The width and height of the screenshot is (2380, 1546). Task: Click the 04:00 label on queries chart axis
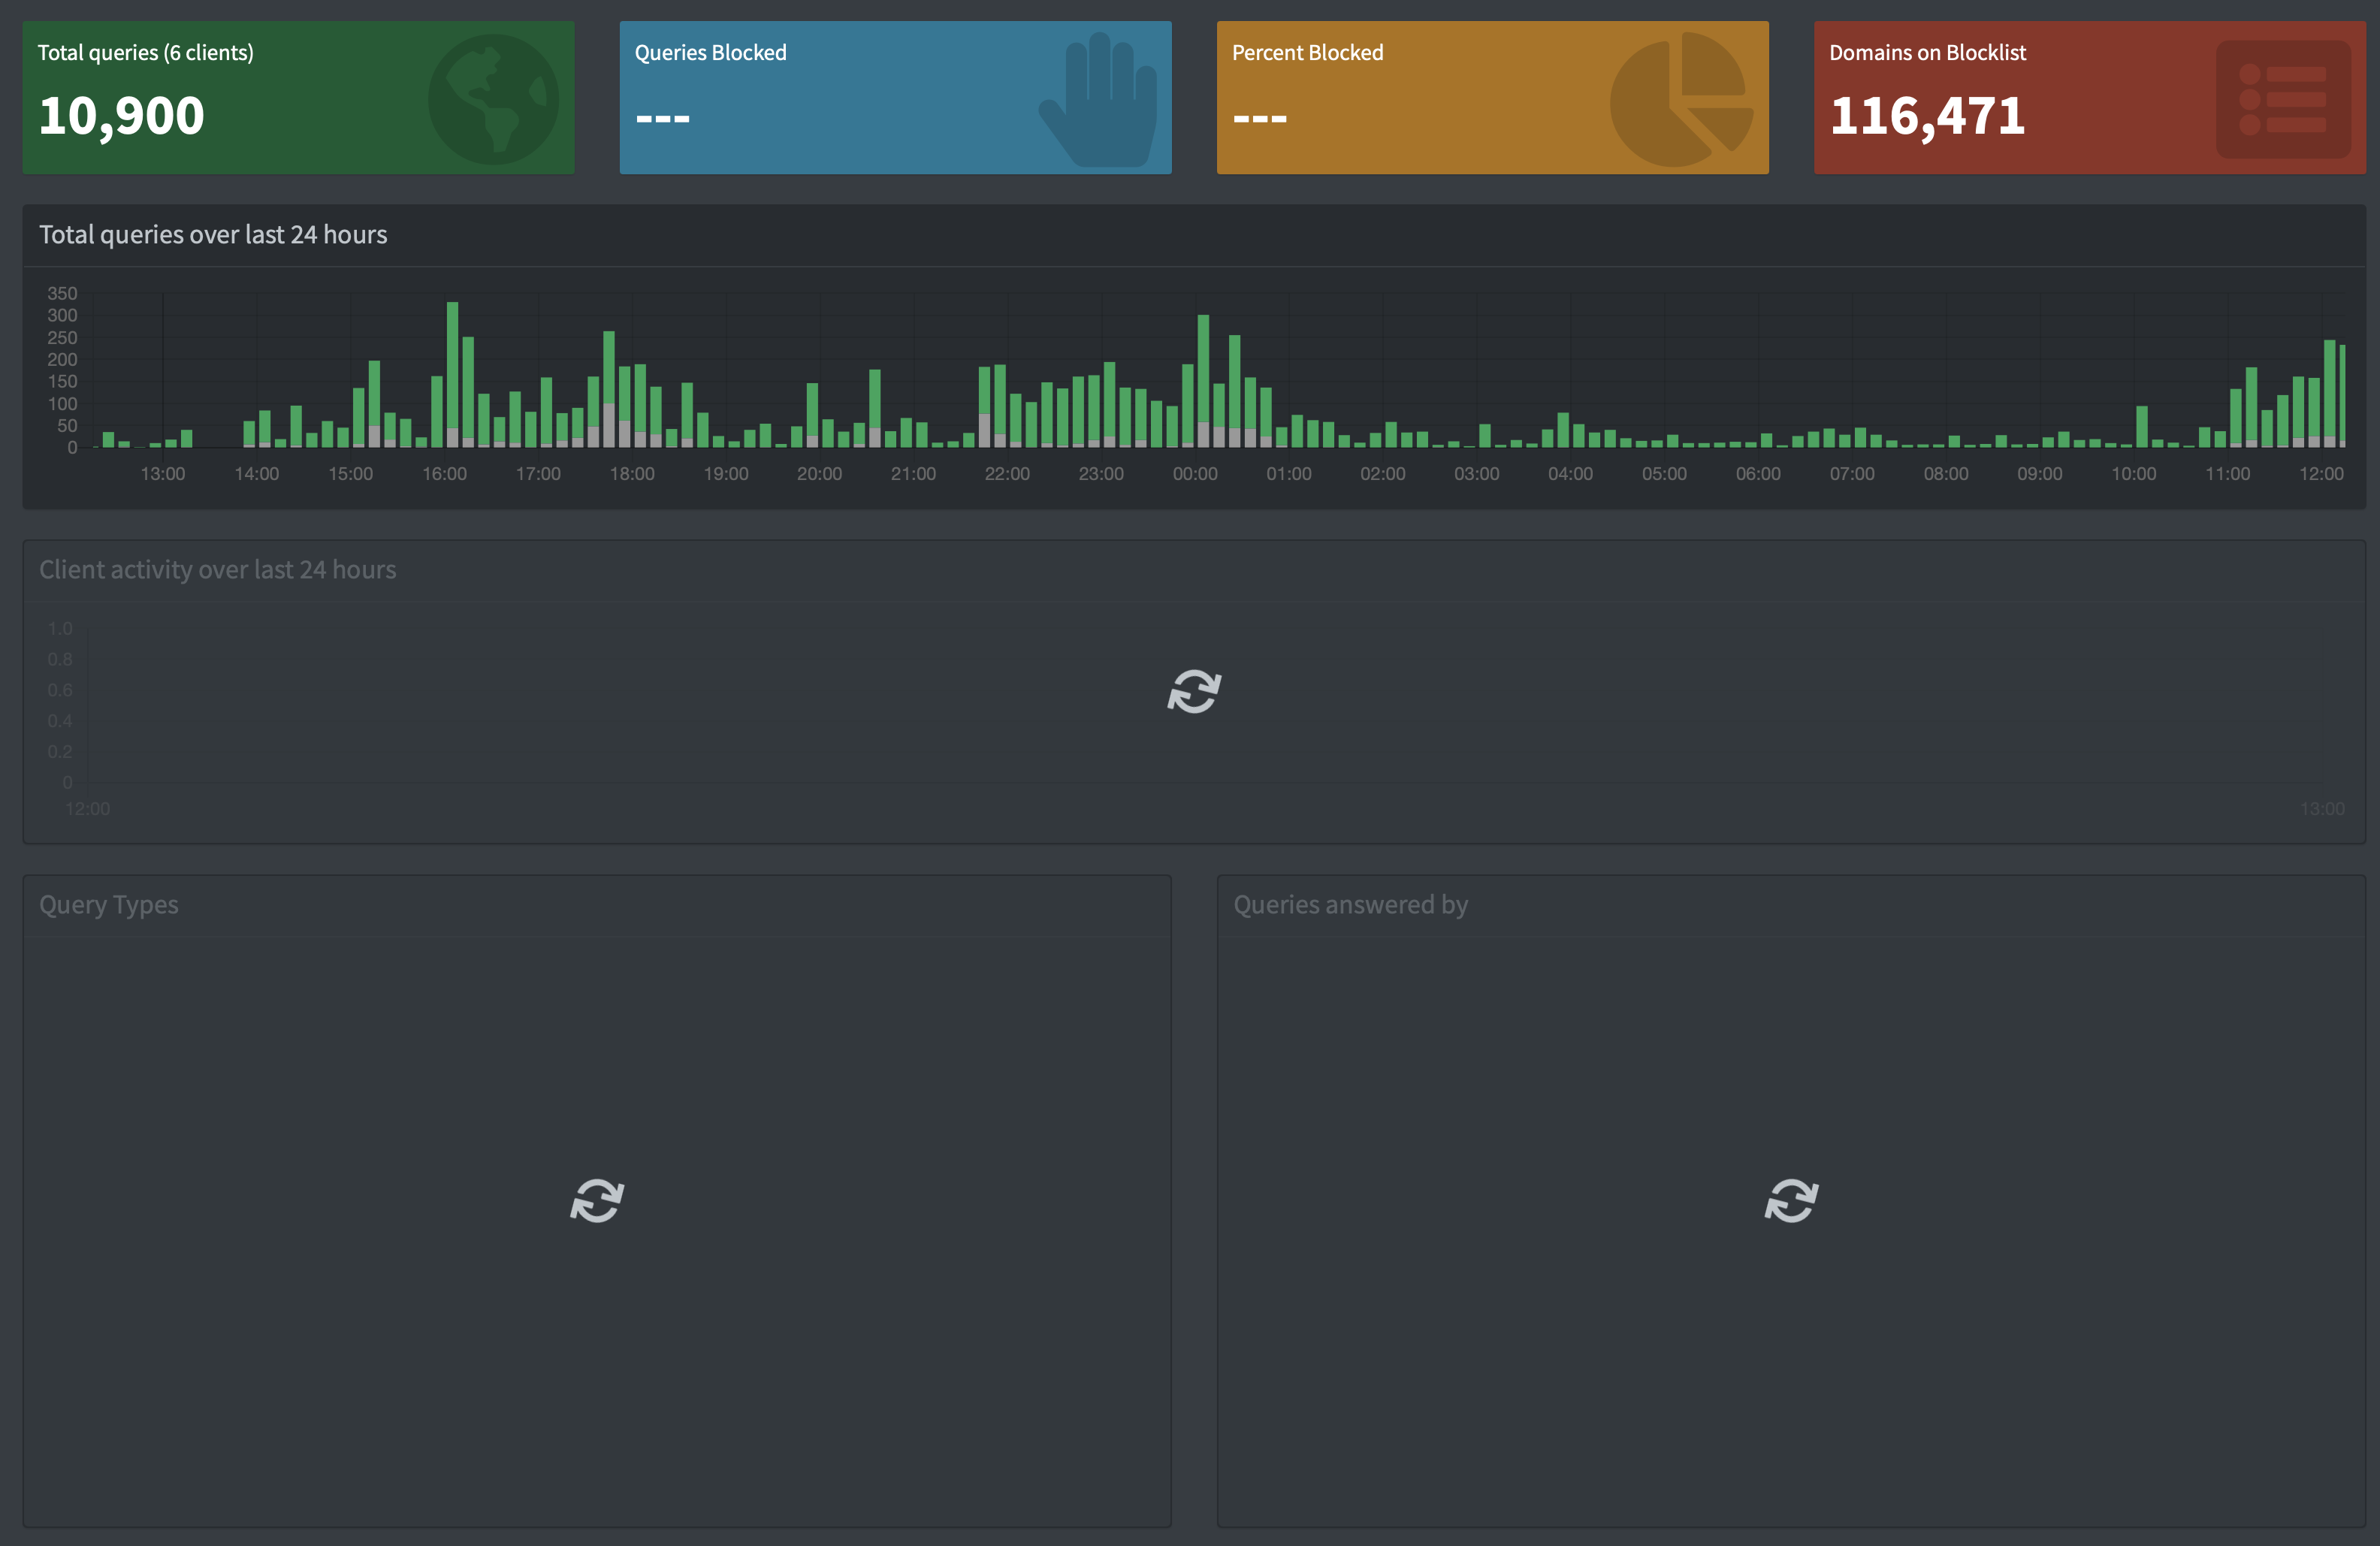tap(1570, 474)
